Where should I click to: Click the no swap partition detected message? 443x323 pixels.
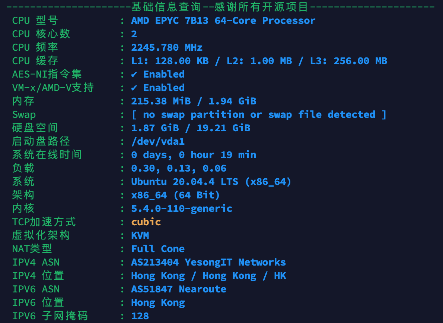coord(259,115)
